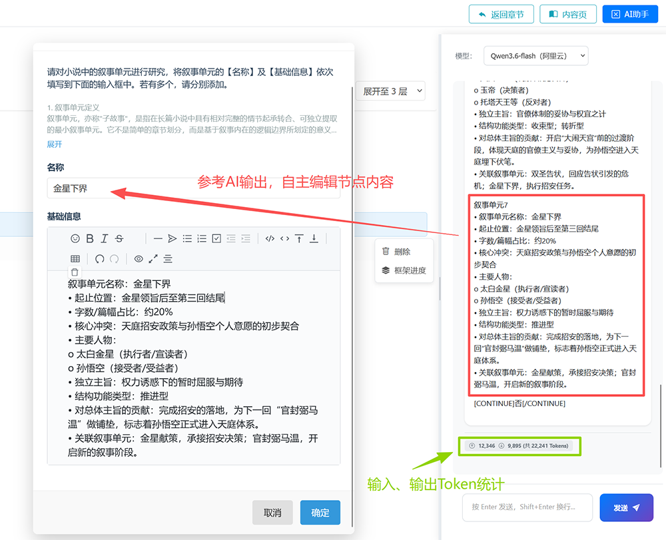Choose 框架进度 from the context menu

pyautogui.click(x=404, y=270)
